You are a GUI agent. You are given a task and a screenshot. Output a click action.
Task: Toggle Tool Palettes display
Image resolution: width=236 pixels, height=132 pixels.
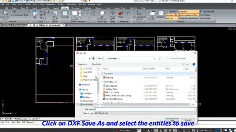(x=205, y=15)
